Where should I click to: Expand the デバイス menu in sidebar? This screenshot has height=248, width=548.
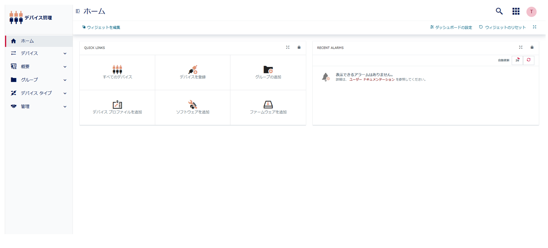[39, 53]
